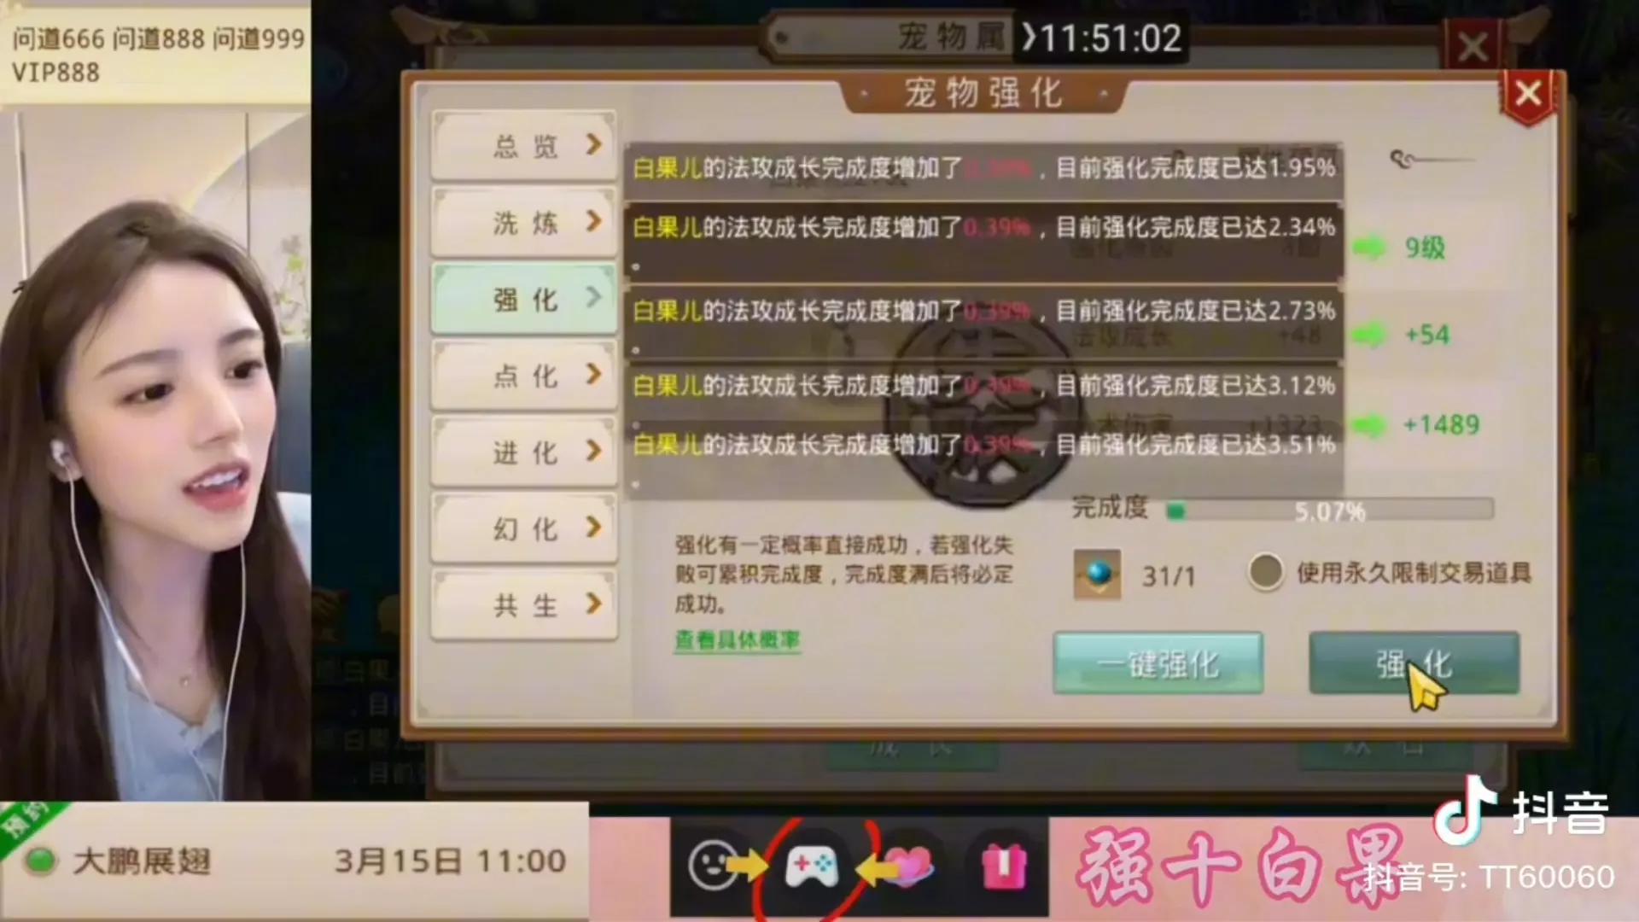Click the game controller icon
1639x922 pixels.
tap(811, 867)
